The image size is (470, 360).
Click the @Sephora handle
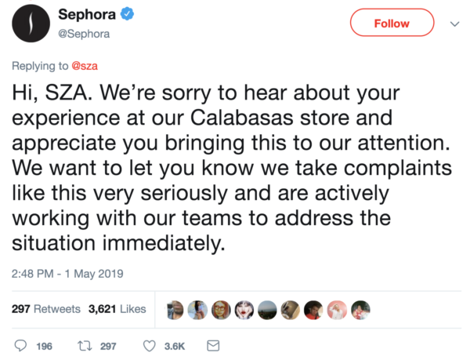point(84,34)
